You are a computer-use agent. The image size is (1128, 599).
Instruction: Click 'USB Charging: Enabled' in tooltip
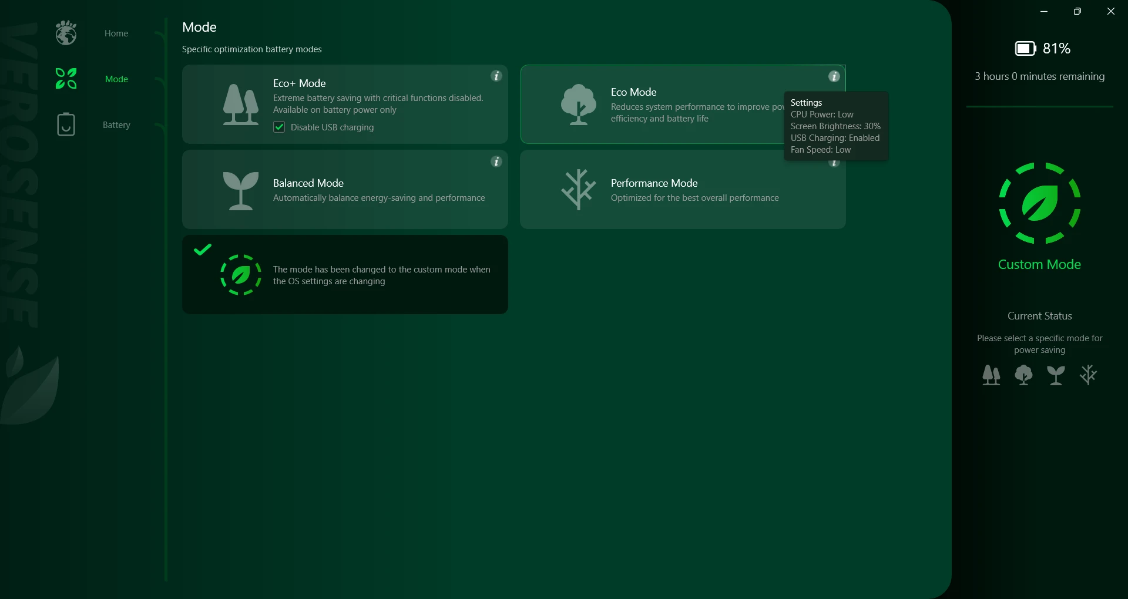coord(835,138)
